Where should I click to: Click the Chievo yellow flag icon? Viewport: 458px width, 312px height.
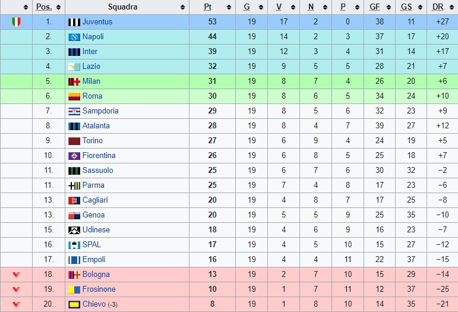pos(74,304)
